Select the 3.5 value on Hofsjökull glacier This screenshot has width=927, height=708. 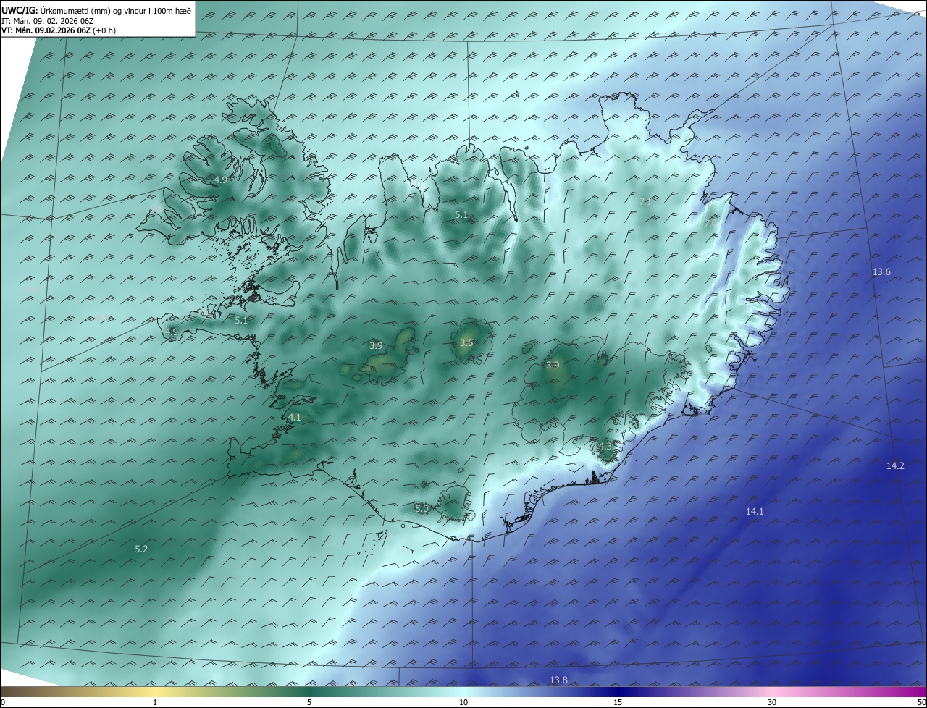(466, 343)
